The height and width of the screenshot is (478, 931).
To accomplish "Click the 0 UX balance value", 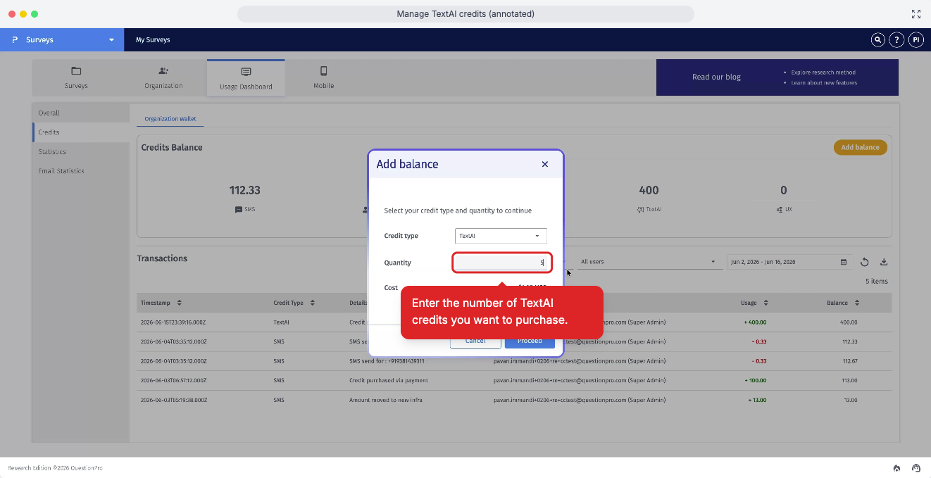I will click(784, 190).
